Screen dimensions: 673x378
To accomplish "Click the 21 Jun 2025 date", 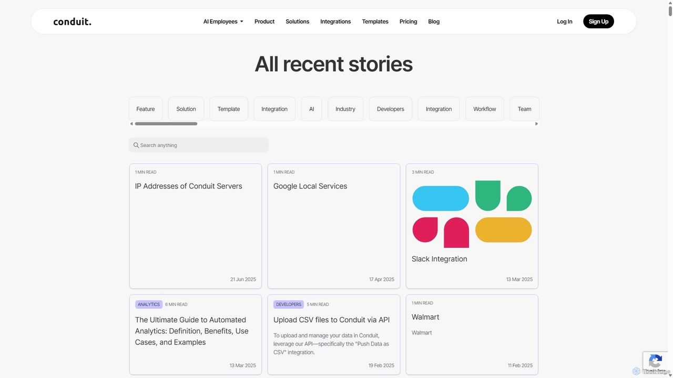I will (x=243, y=279).
